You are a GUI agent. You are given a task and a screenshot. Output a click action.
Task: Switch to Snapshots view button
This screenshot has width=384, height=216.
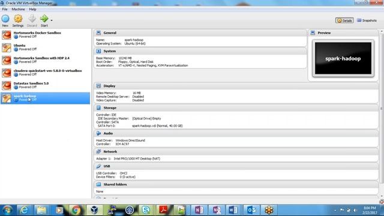click(367, 20)
